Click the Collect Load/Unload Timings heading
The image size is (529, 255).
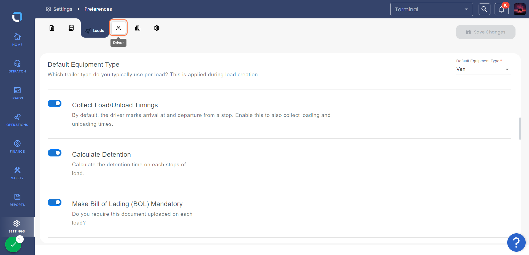point(115,105)
